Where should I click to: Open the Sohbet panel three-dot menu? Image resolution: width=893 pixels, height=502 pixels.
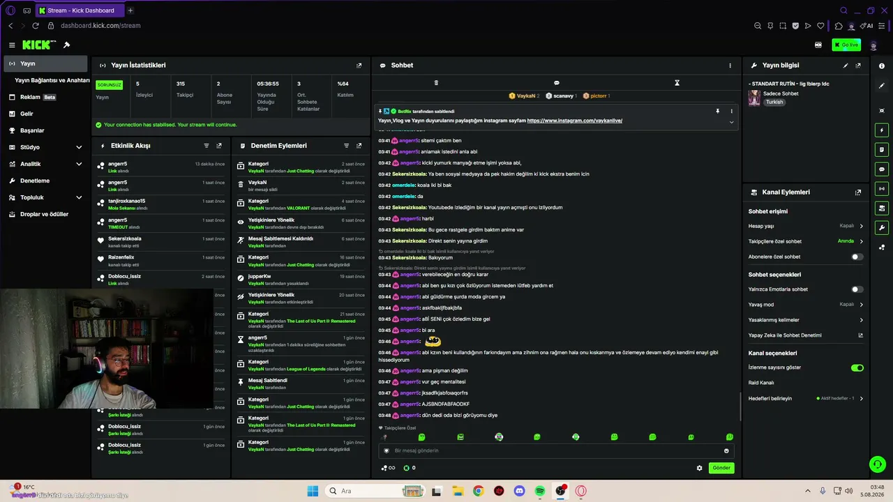click(730, 66)
